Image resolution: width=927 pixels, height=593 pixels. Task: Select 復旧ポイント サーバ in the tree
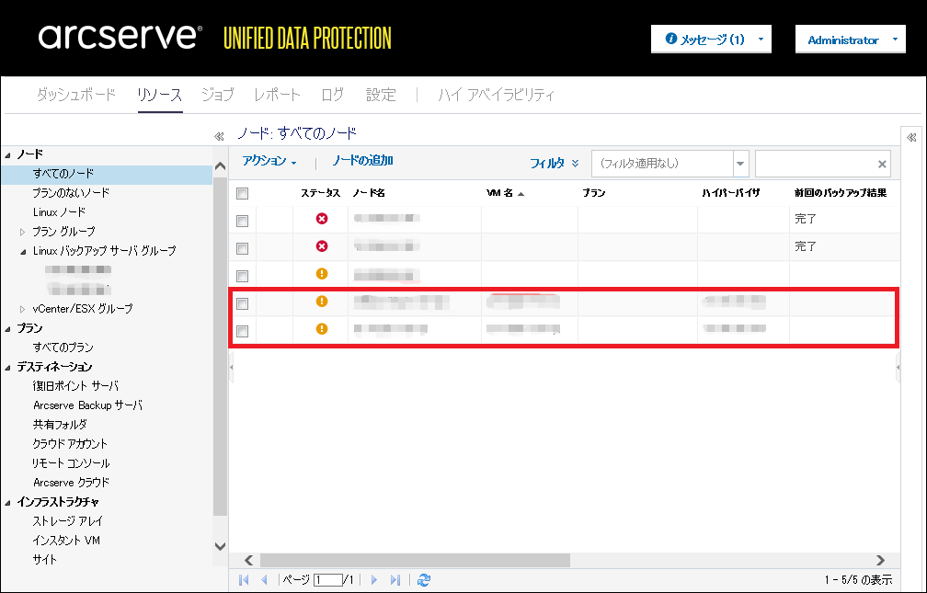pyautogui.click(x=75, y=386)
